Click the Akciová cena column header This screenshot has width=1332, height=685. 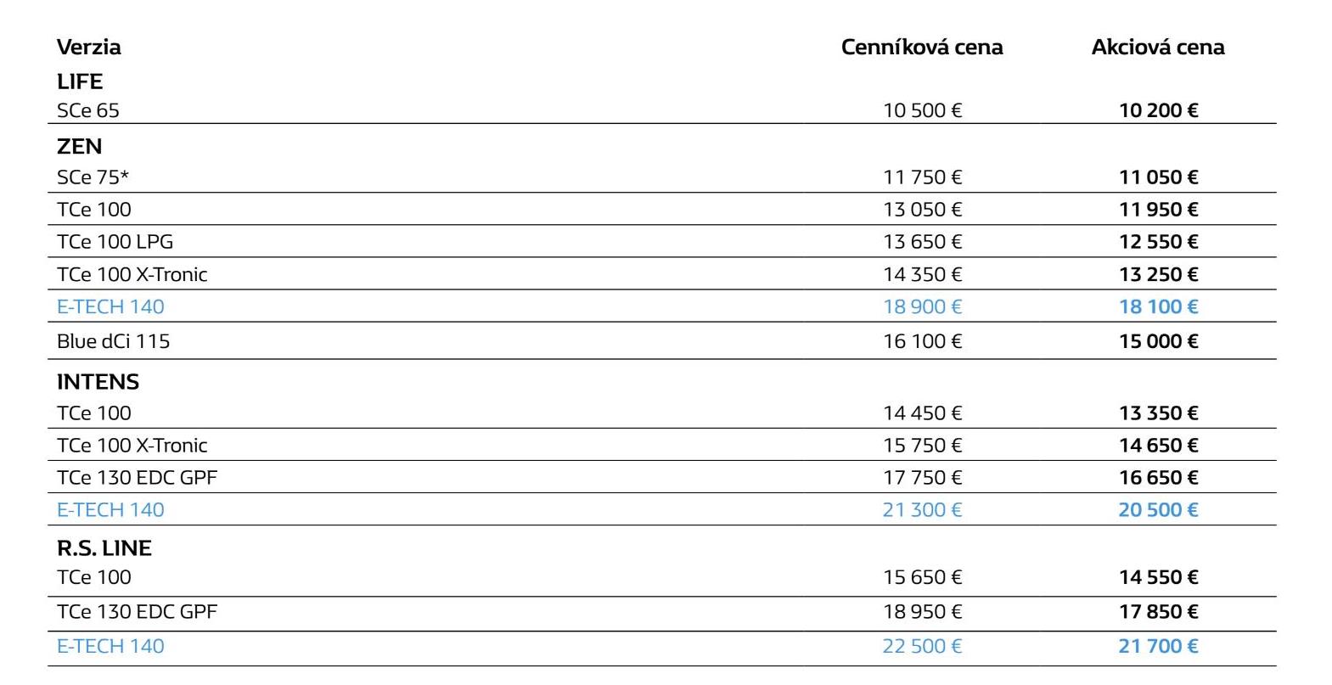(x=1158, y=47)
